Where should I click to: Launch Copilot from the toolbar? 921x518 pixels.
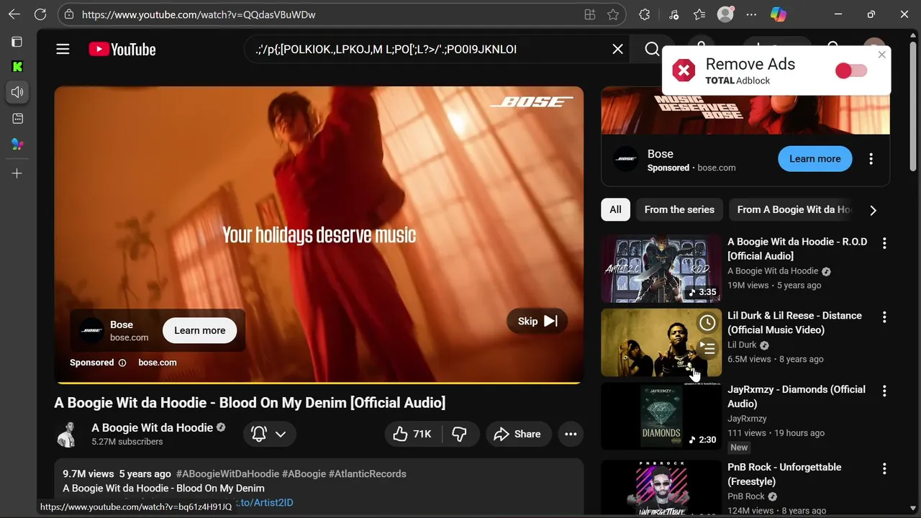tap(779, 14)
